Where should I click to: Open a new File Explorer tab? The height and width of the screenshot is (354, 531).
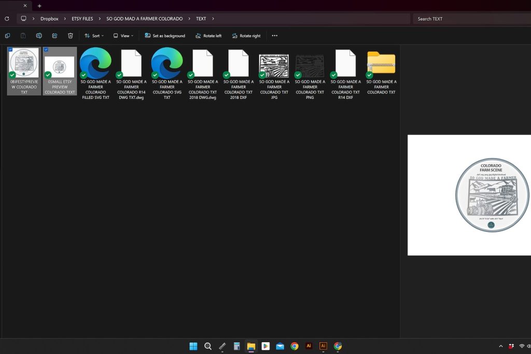click(x=39, y=6)
